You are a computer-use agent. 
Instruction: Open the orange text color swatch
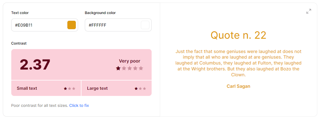pos(72,25)
